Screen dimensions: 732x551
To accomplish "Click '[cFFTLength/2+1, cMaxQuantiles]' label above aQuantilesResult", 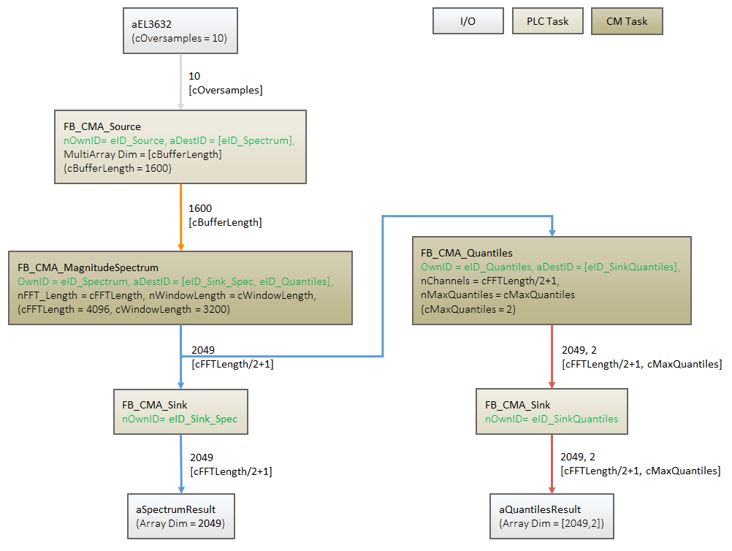I will pyautogui.click(x=641, y=471).
